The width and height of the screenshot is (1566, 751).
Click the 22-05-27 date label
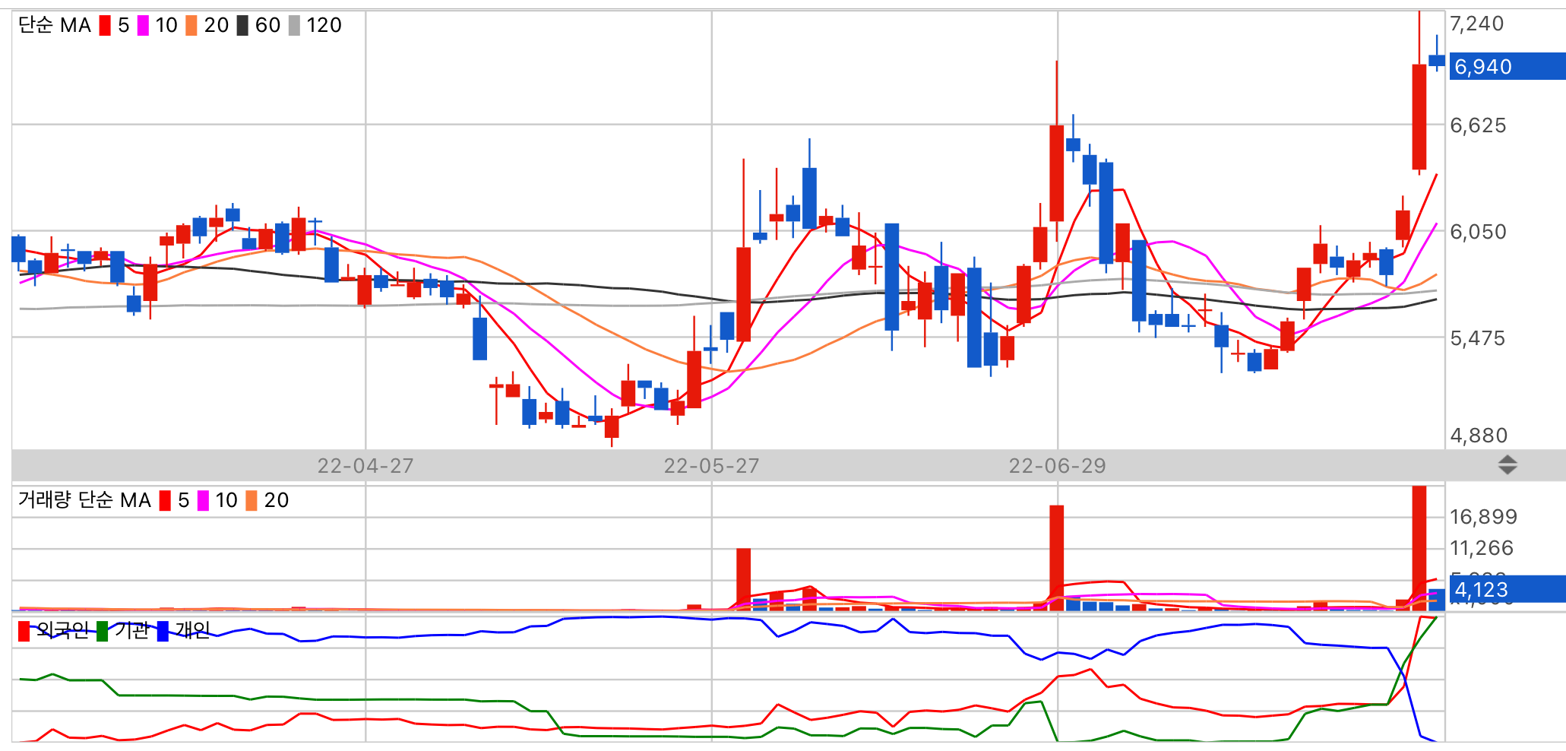tap(712, 466)
